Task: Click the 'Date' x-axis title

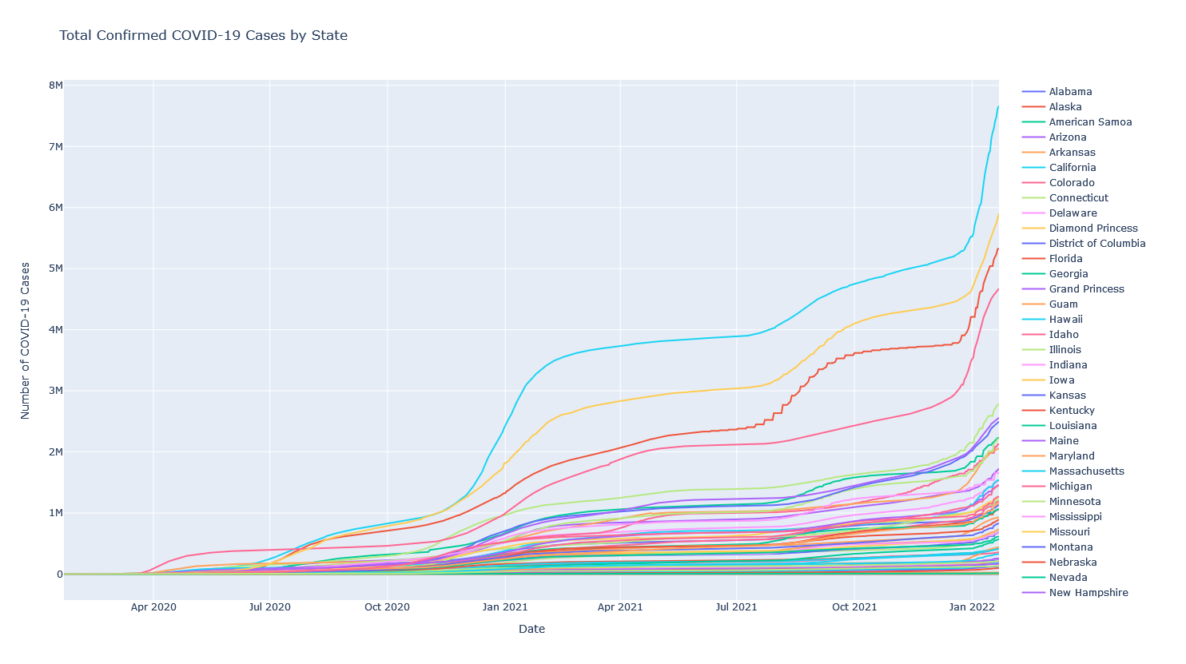Action: tap(531, 629)
